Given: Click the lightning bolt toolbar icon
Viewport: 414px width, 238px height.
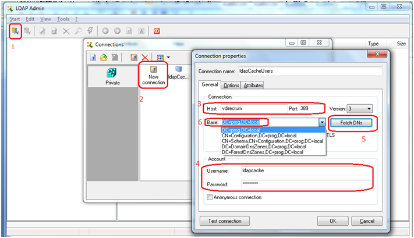Looking at the screenshot, I should [x=90, y=31].
